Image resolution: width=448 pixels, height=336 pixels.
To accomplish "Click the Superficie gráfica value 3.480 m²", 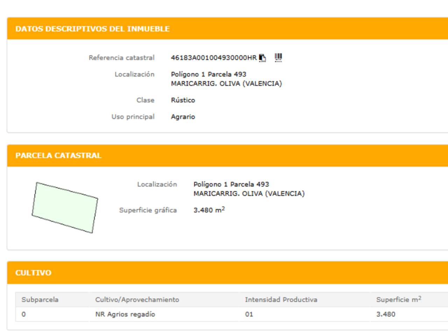I will point(209,210).
